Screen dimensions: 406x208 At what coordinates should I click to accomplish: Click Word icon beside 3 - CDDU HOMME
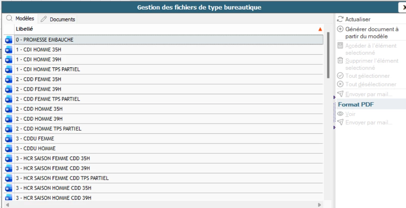click(x=8, y=148)
